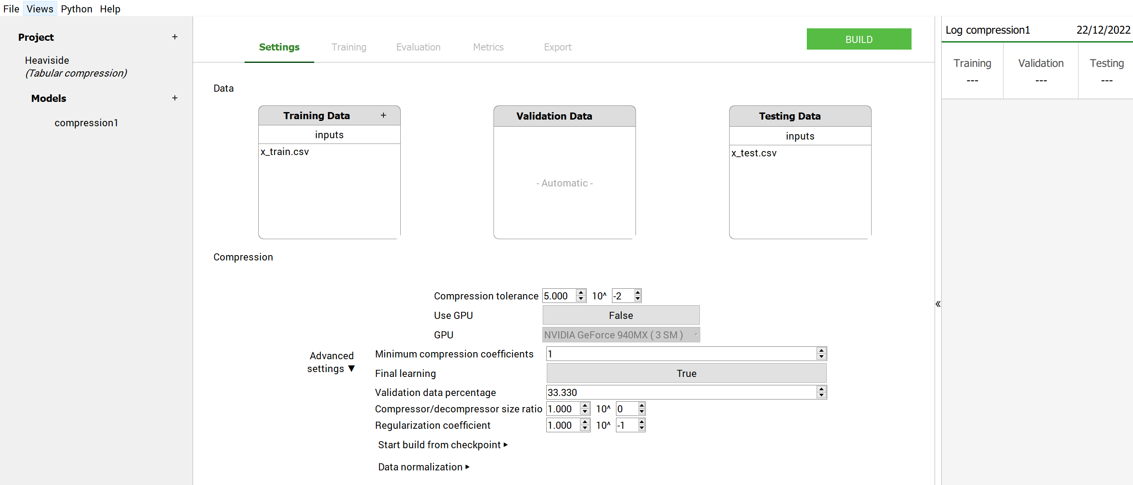This screenshot has width=1133, height=485.
Task: Click the Training Data inputs header
Action: [329, 135]
